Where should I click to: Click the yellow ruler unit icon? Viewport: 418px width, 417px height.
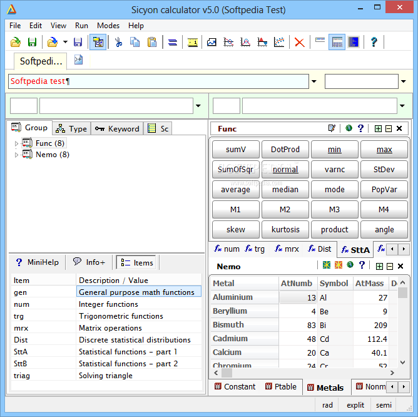click(x=193, y=42)
